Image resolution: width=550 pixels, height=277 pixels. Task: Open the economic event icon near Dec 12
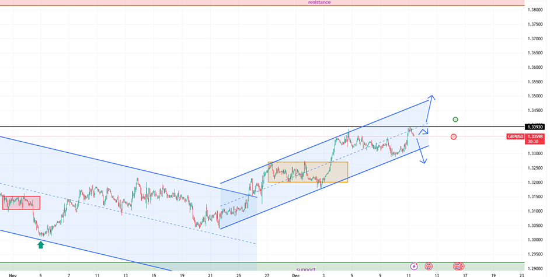pos(429,266)
